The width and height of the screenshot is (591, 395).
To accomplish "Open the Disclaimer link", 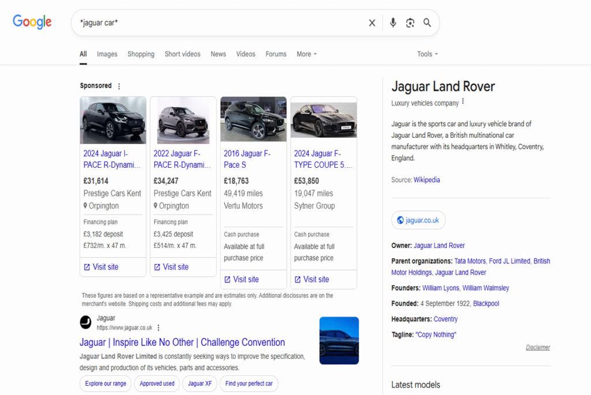I will point(538,347).
